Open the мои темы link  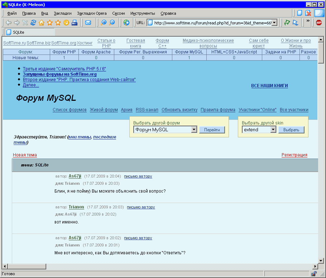point(80,137)
